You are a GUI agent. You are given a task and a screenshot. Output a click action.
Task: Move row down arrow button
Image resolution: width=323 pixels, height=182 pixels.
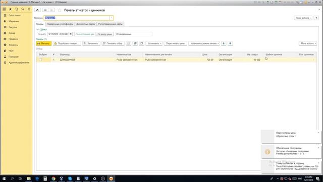click(x=230, y=43)
